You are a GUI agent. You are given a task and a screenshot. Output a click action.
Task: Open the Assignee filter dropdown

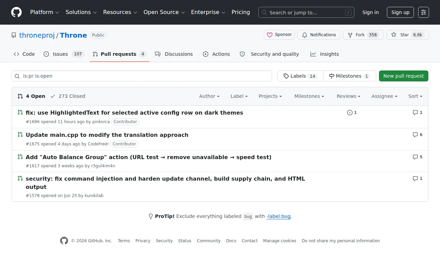pos(384,96)
